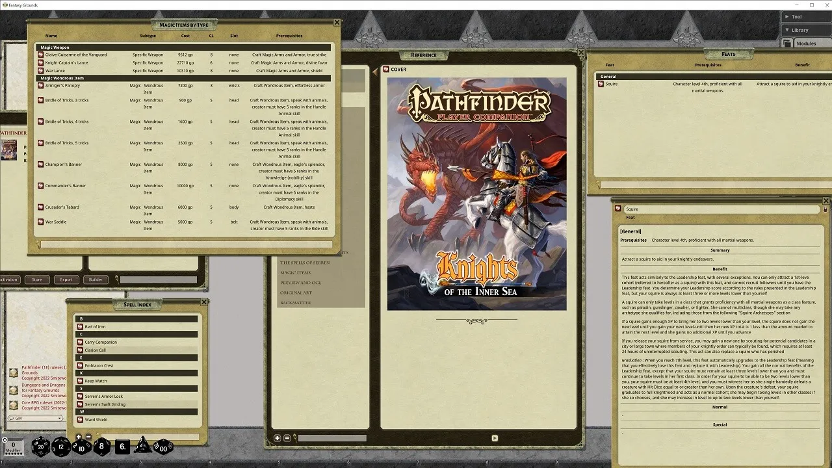Click the search field in Reference window footer

pyautogui.click(x=332, y=438)
